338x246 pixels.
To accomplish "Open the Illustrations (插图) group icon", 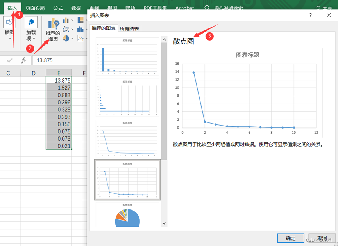I will click(x=9, y=22).
